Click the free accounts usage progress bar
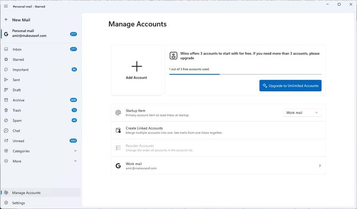The height and width of the screenshot is (209, 357). click(245, 74)
